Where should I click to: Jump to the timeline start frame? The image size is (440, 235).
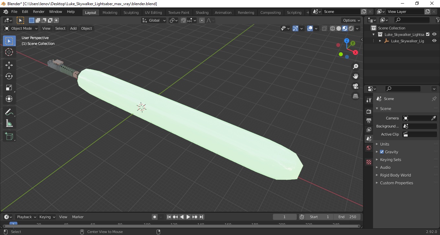pos(169,217)
